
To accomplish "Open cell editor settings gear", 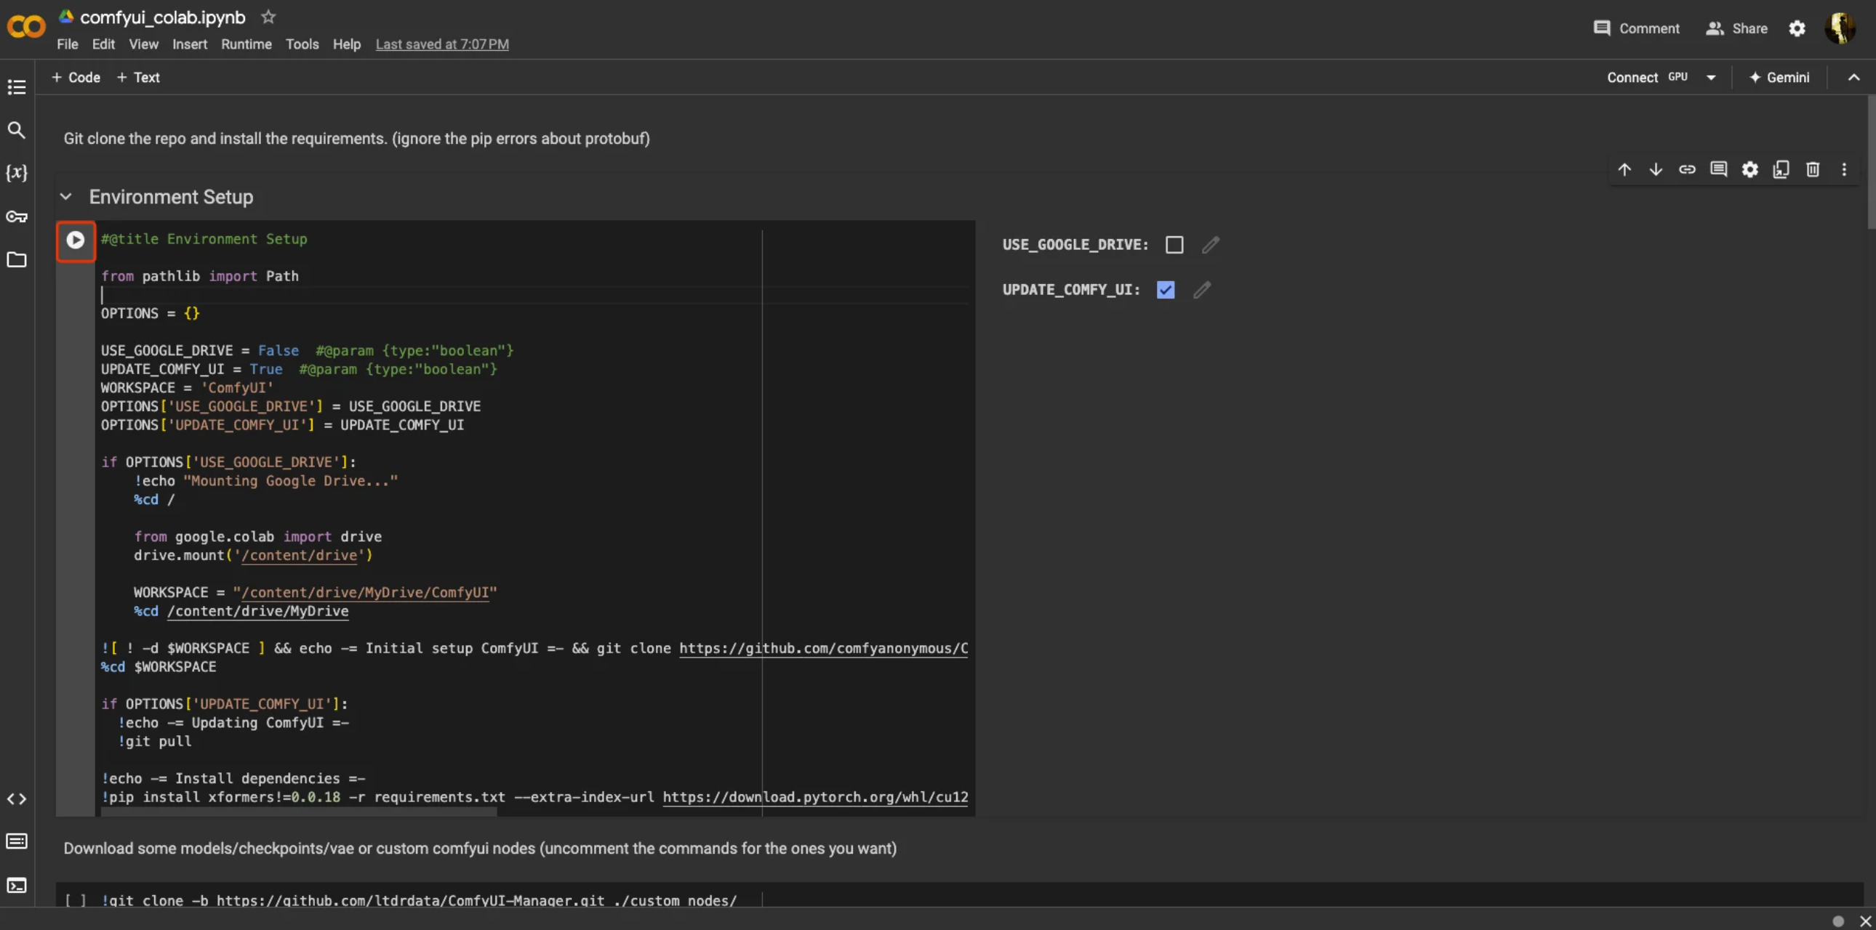I will point(1749,169).
